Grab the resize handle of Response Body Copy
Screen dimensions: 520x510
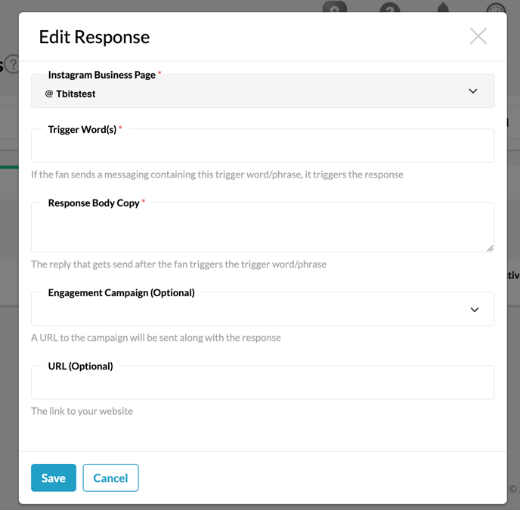490,247
